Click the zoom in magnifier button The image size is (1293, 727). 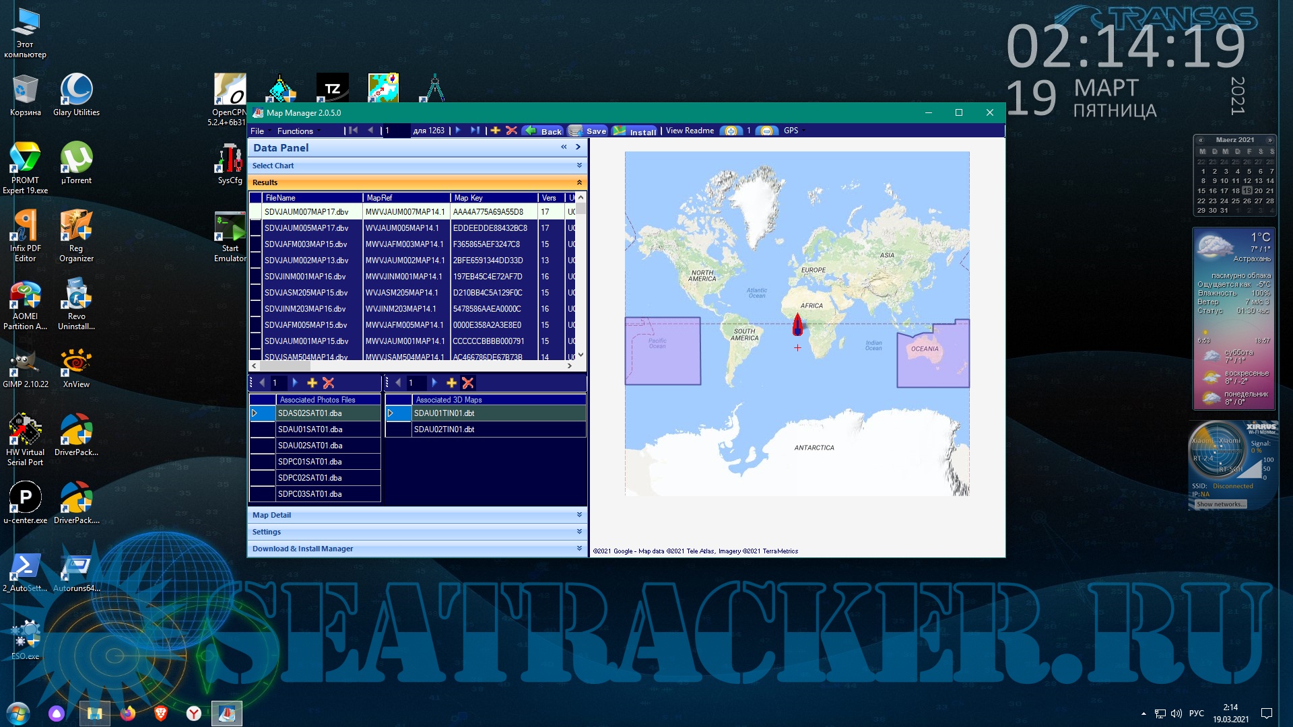pos(731,131)
